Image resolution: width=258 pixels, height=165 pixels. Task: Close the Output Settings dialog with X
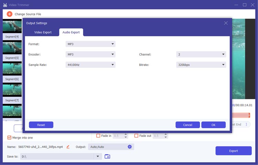tap(226, 23)
